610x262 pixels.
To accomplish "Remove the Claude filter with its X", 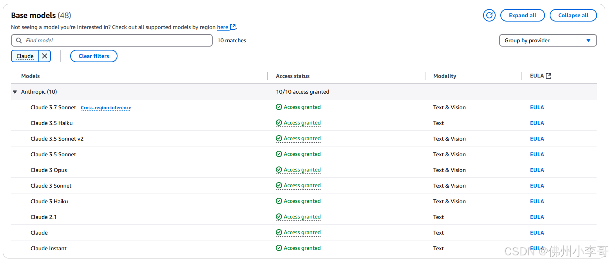I will click(45, 56).
